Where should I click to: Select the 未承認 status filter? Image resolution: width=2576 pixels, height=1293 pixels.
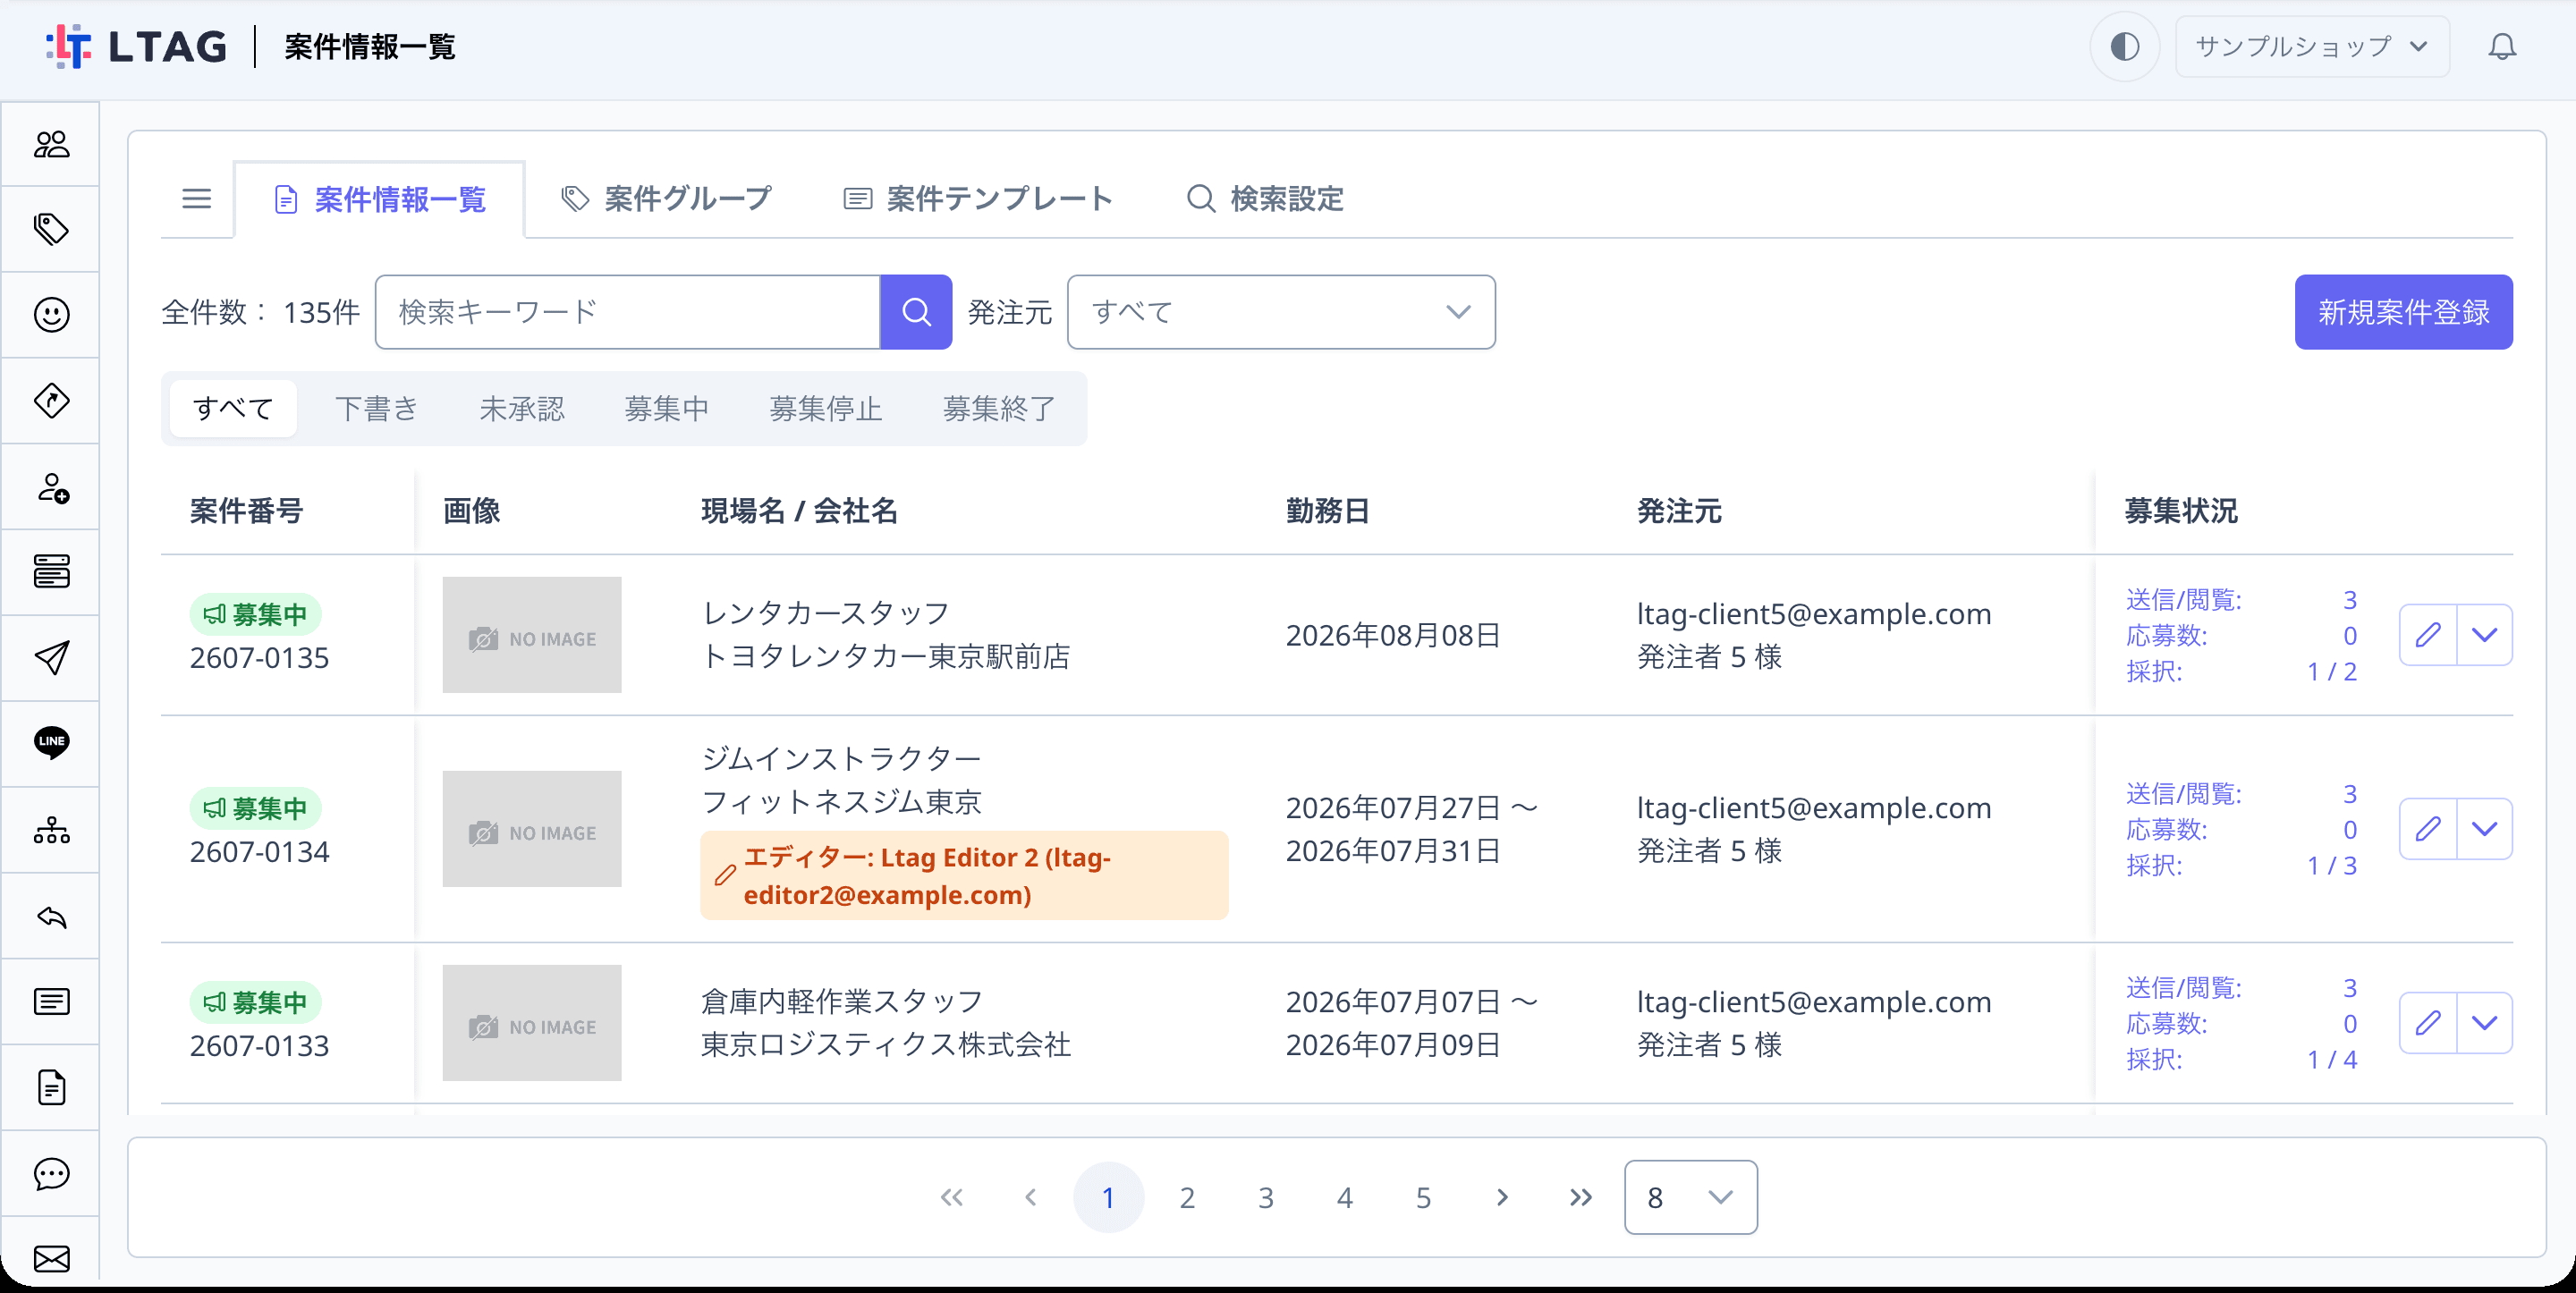[521, 408]
